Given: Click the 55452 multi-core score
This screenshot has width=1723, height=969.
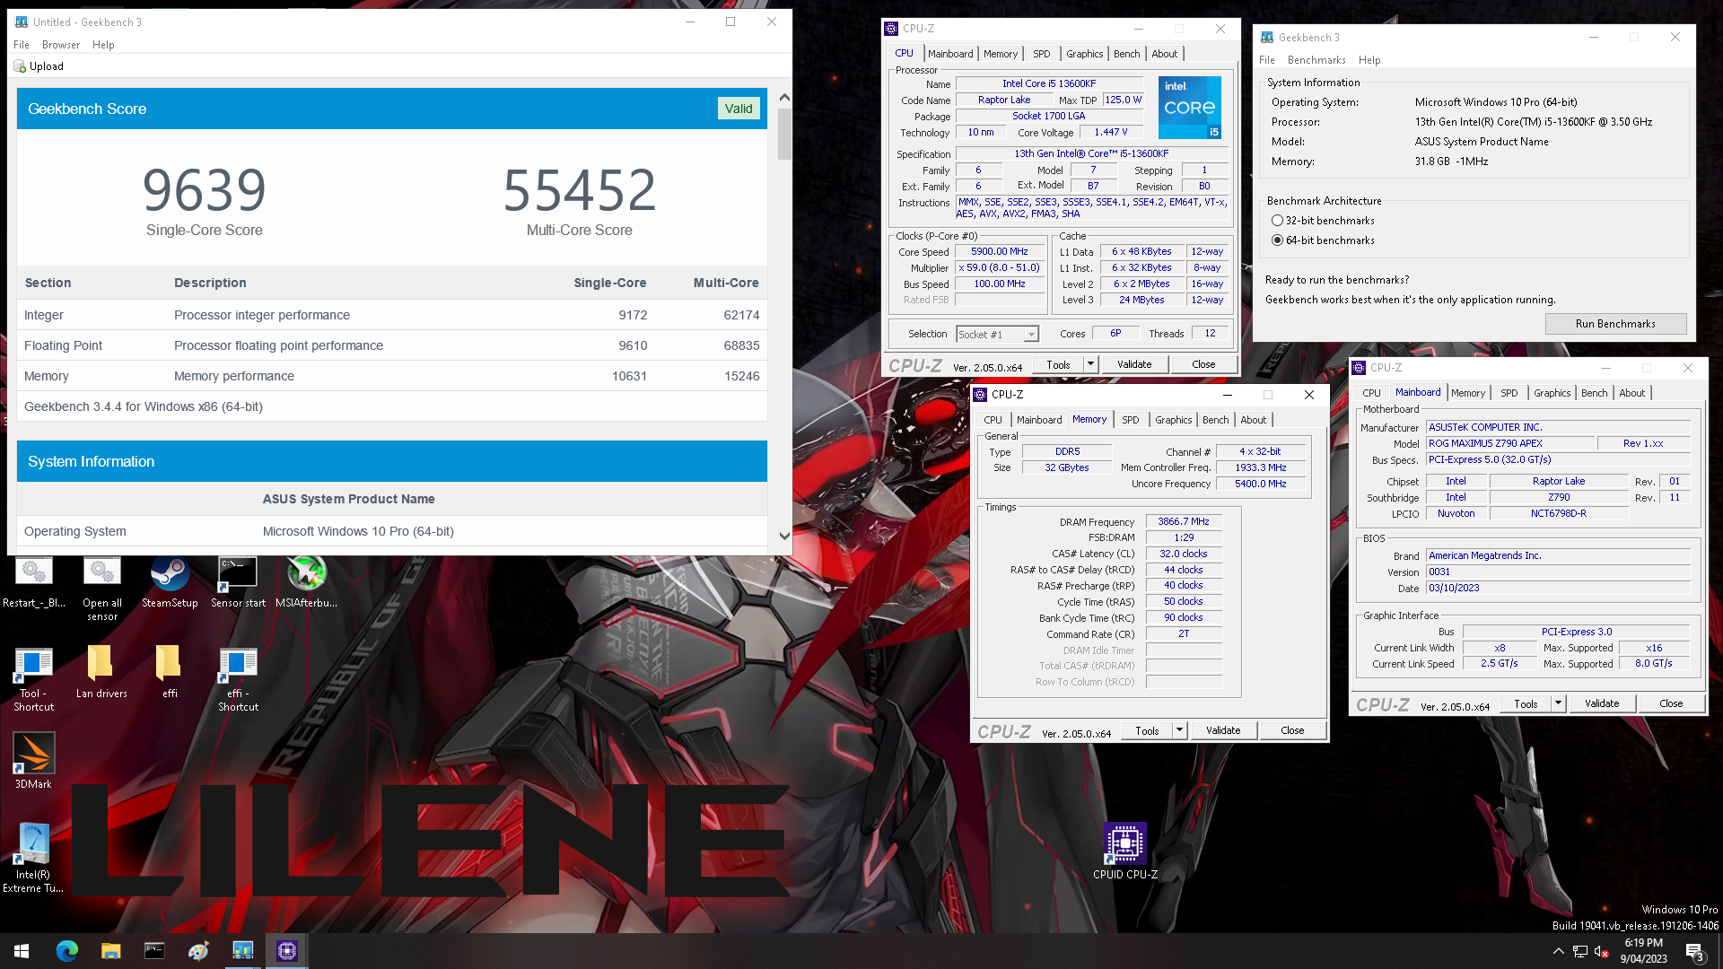Looking at the screenshot, I should (x=580, y=190).
